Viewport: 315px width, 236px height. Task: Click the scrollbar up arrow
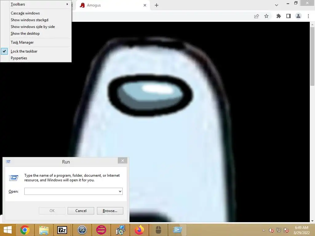(x=312, y=25)
